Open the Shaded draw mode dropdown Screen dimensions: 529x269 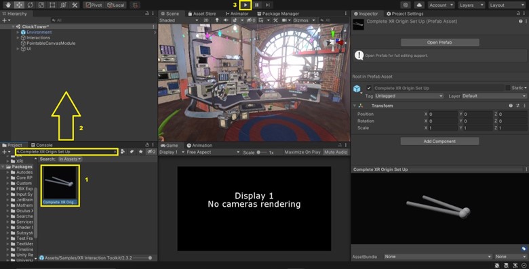click(x=179, y=20)
